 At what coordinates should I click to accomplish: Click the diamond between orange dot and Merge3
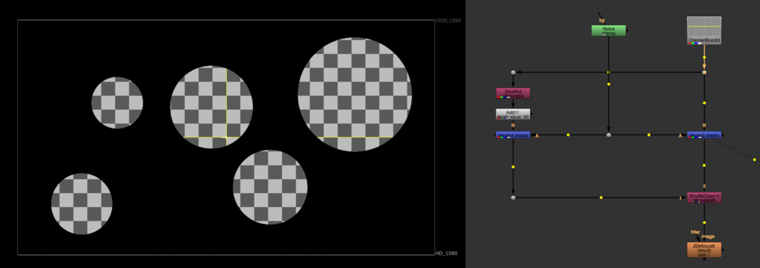point(704,103)
